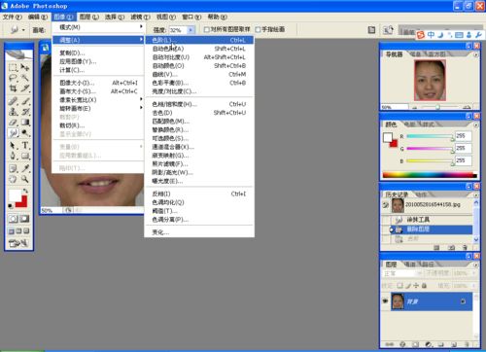Select 涂抹工具 history state
The height and width of the screenshot is (352, 486).
(x=427, y=220)
